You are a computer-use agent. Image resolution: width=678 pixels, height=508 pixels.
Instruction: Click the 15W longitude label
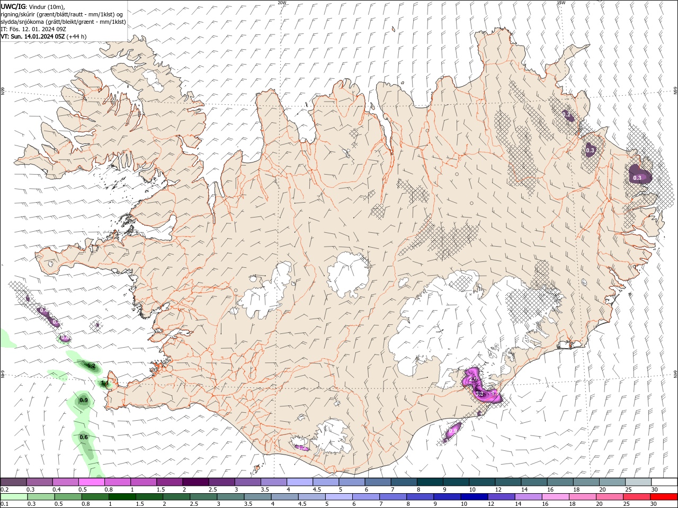[x=561, y=3]
